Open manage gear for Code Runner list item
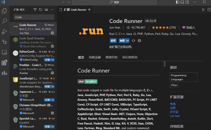This screenshot has width=211, height=130. [52, 33]
